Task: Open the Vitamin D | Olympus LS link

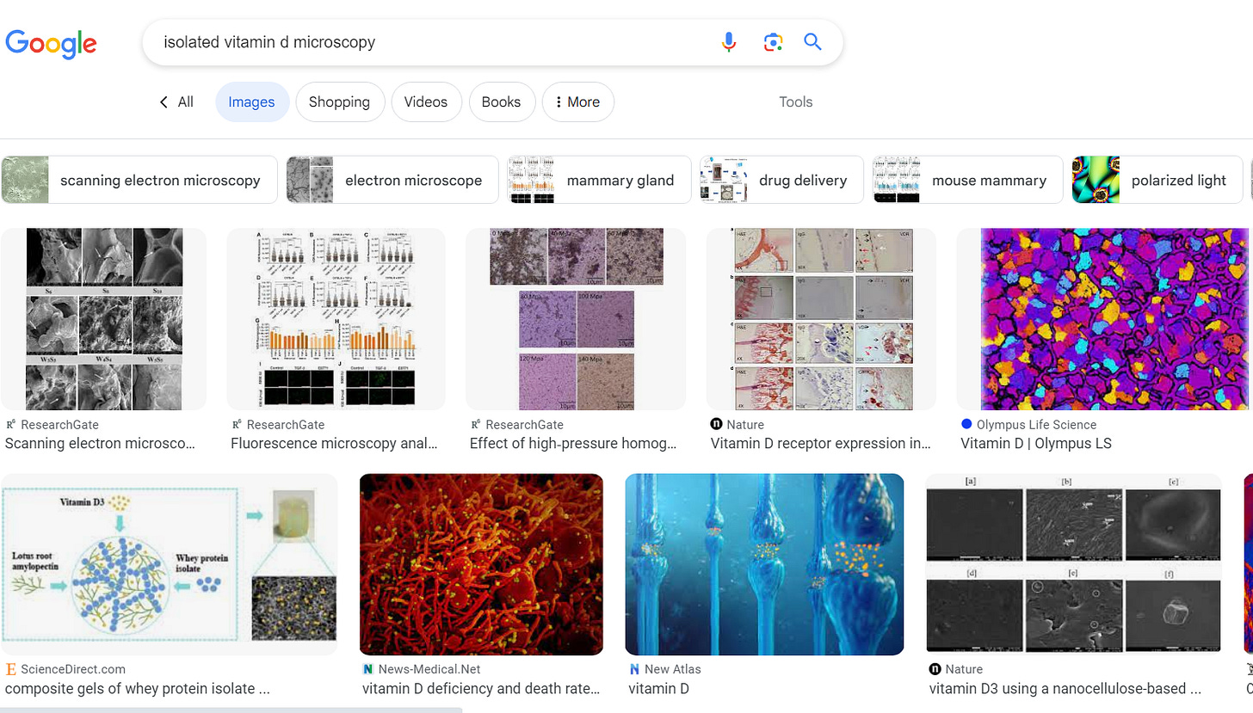Action: (x=1036, y=444)
